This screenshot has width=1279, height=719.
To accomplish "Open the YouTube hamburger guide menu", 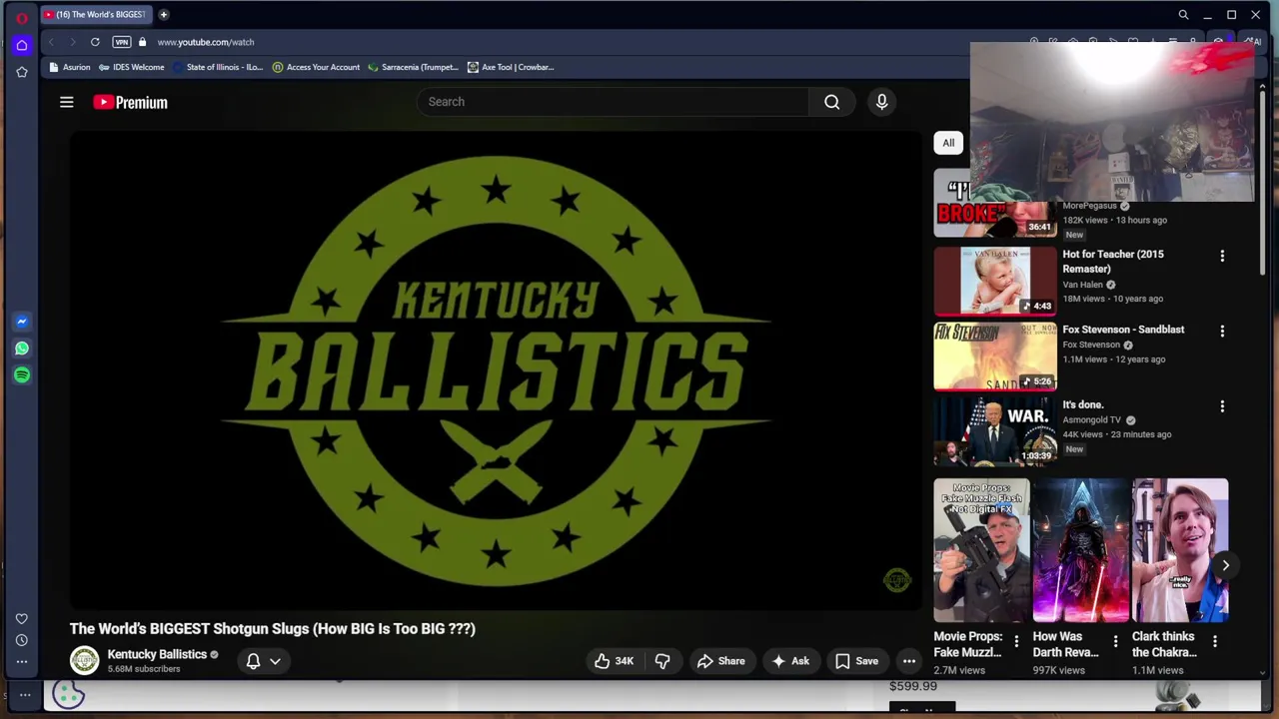I will click(x=67, y=102).
